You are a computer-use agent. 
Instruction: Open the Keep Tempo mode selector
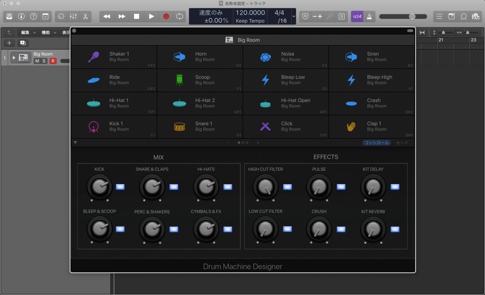click(250, 21)
